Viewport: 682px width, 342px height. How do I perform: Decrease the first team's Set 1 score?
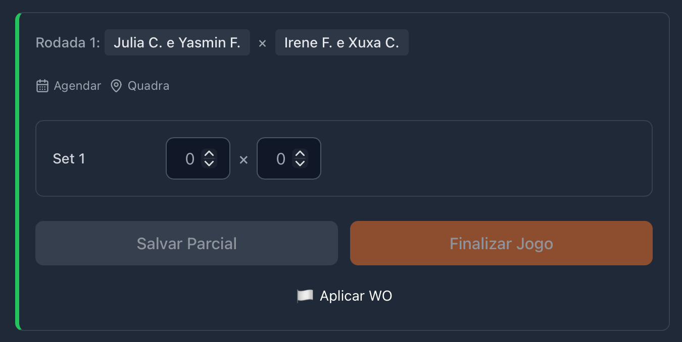(209, 163)
